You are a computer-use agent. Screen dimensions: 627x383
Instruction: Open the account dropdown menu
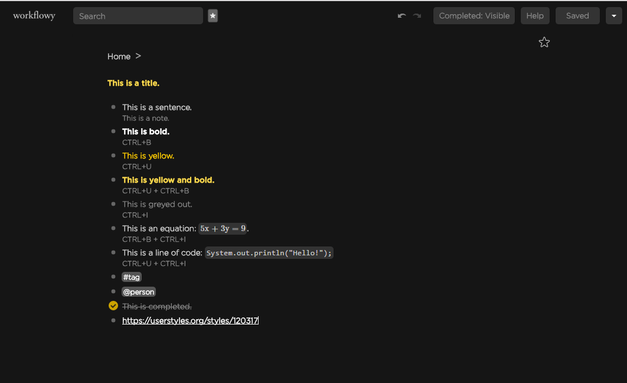(613, 15)
